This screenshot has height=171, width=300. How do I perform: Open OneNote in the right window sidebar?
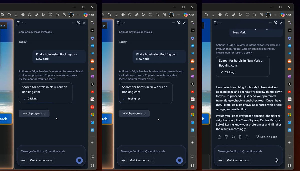(289, 76)
